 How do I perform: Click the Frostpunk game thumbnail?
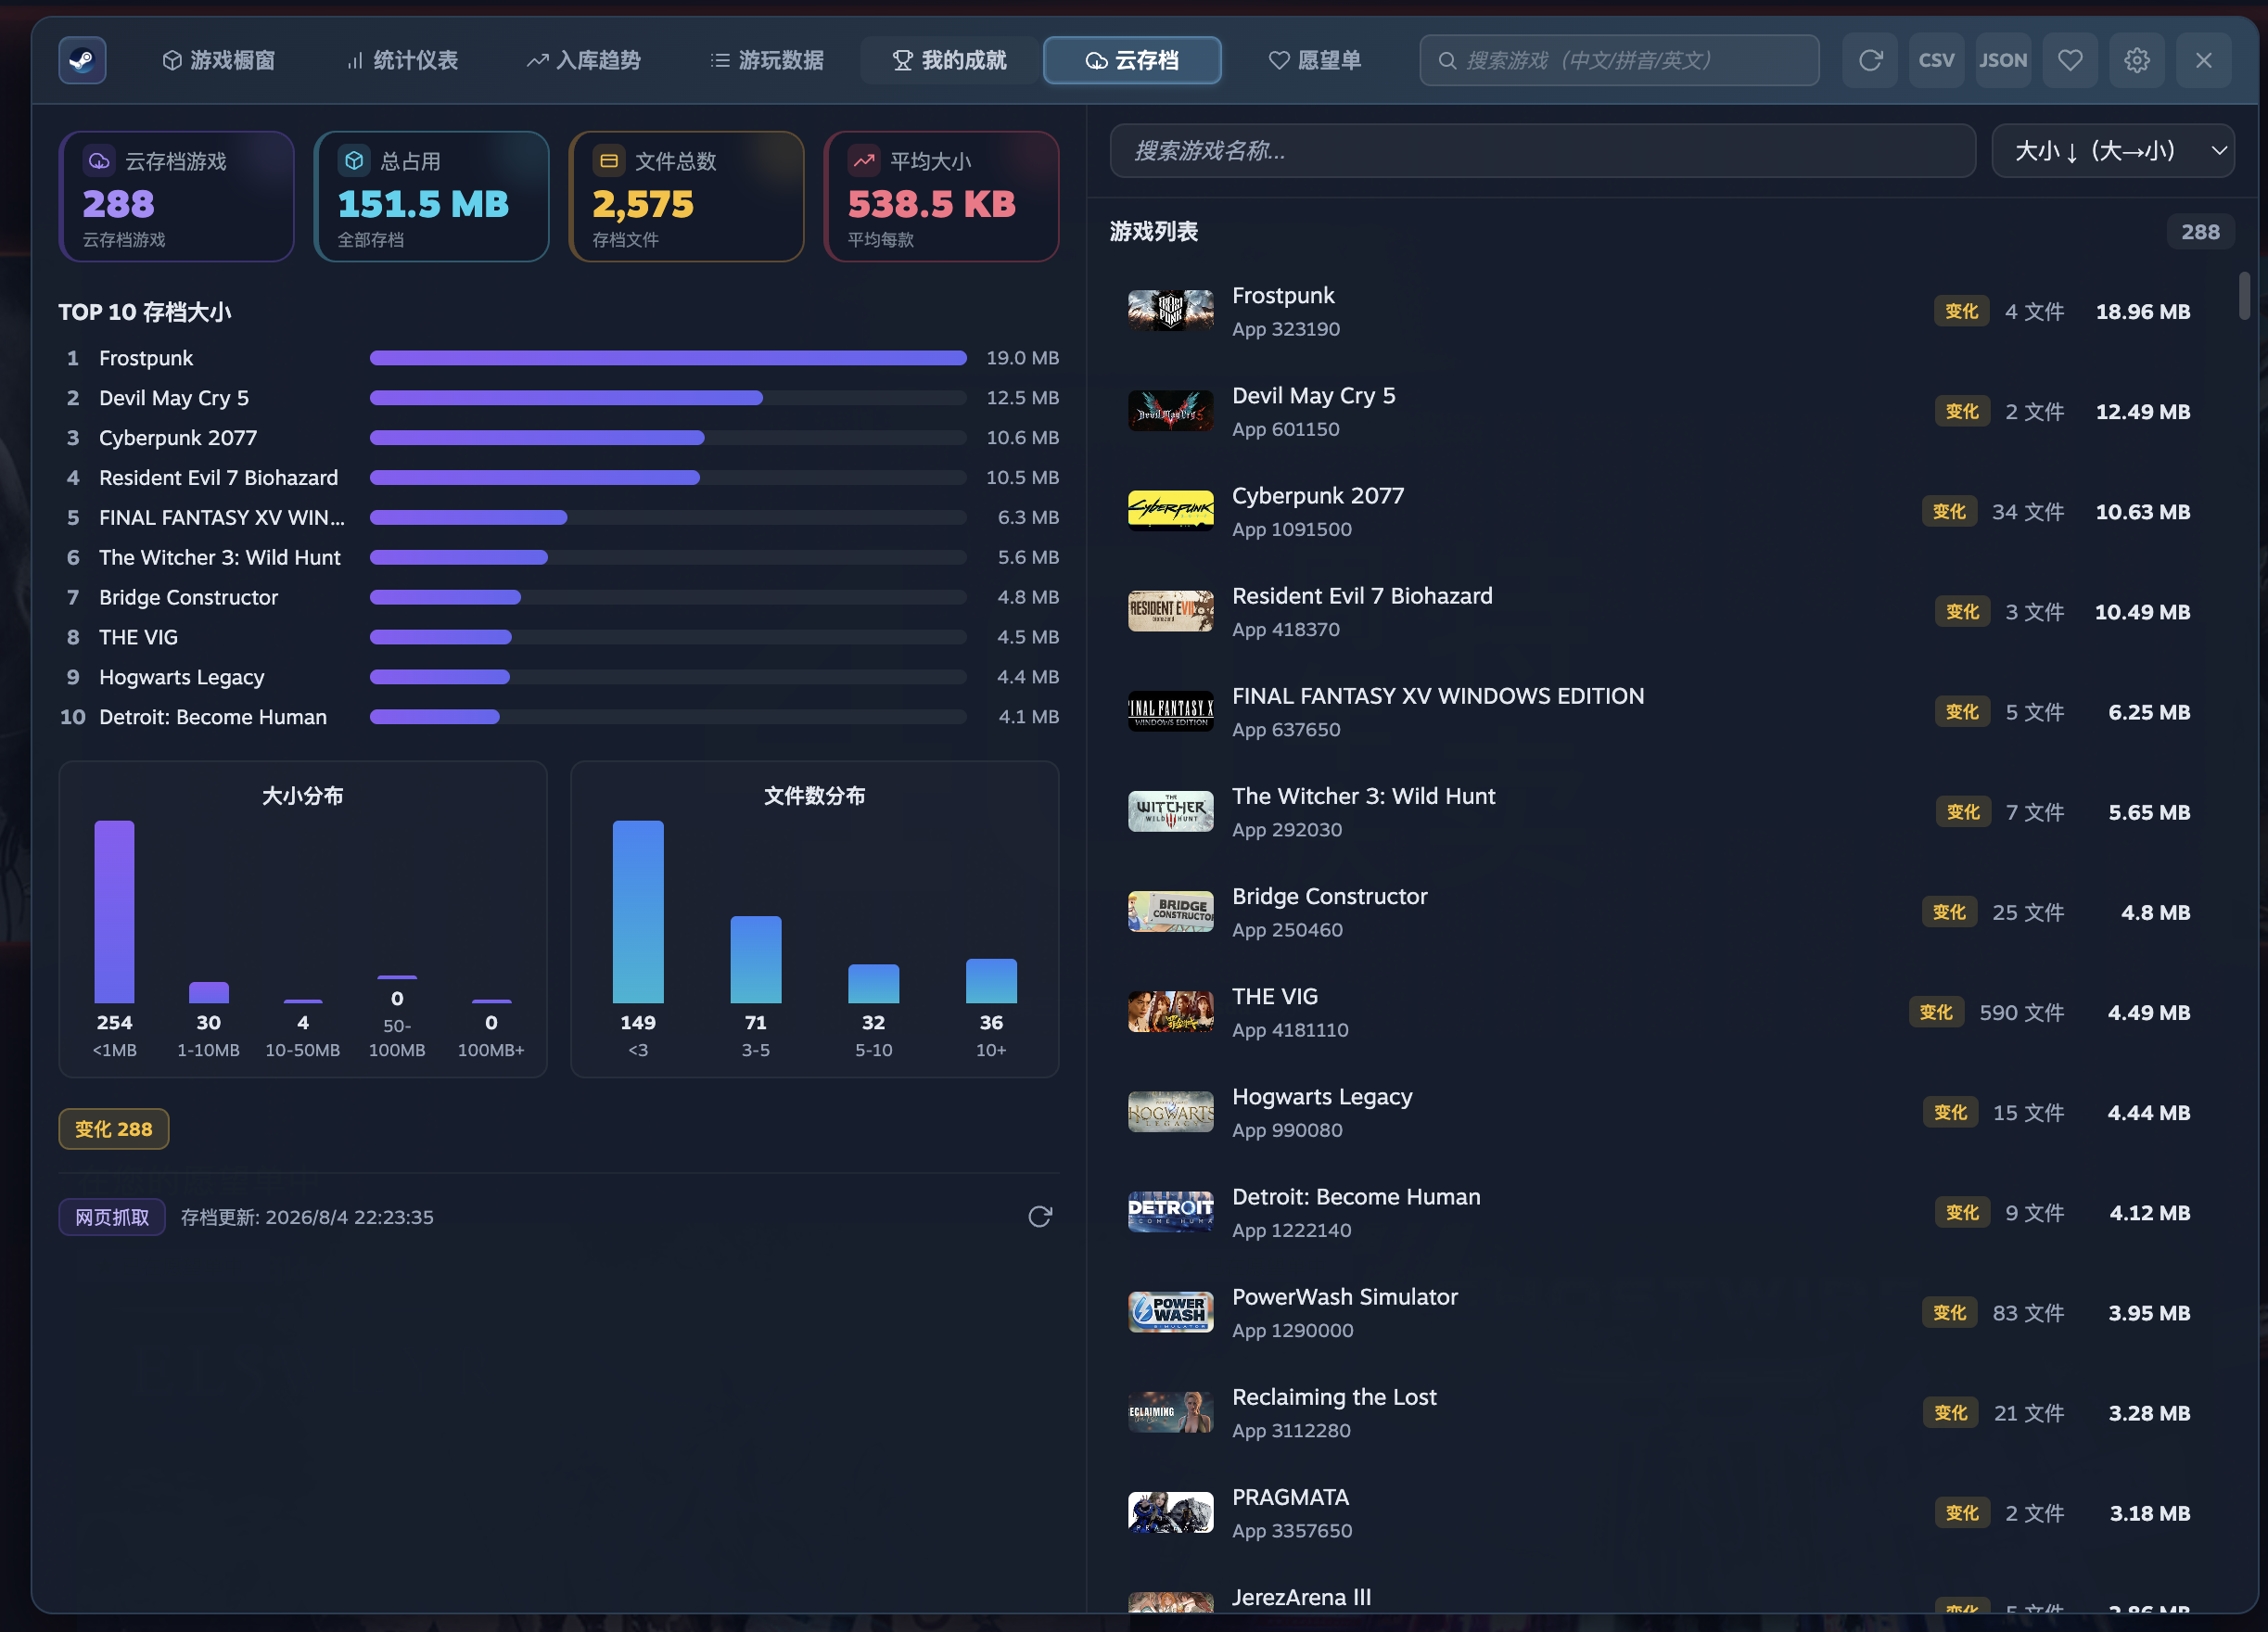pyautogui.click(x=1170, y=311)
